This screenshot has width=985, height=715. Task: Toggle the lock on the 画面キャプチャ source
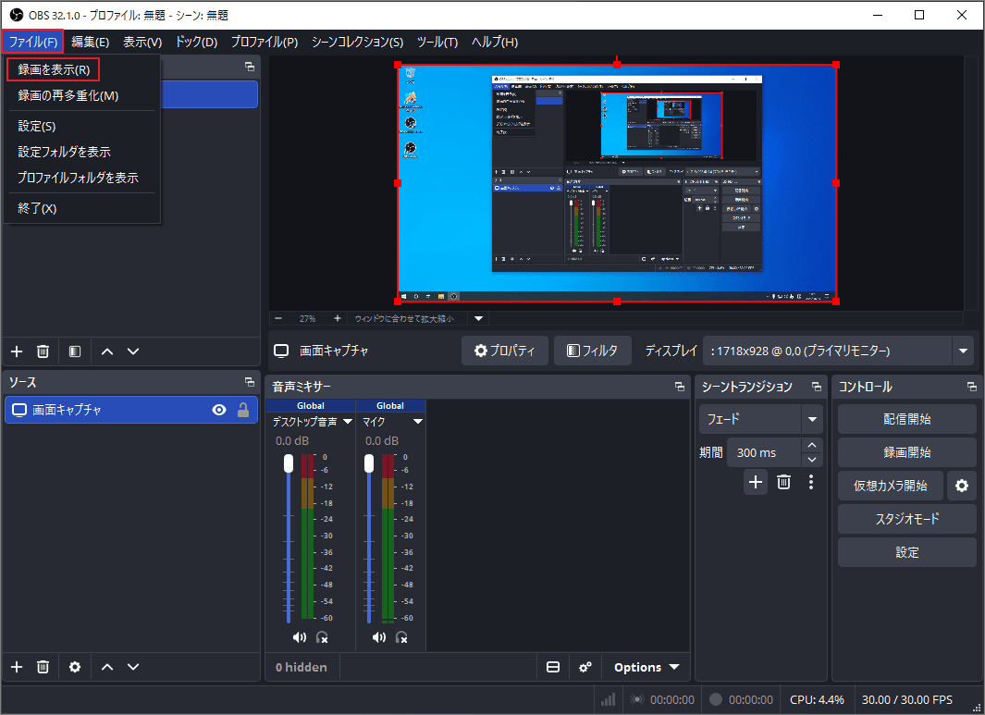pyautogui.click(x=243, y=411)
